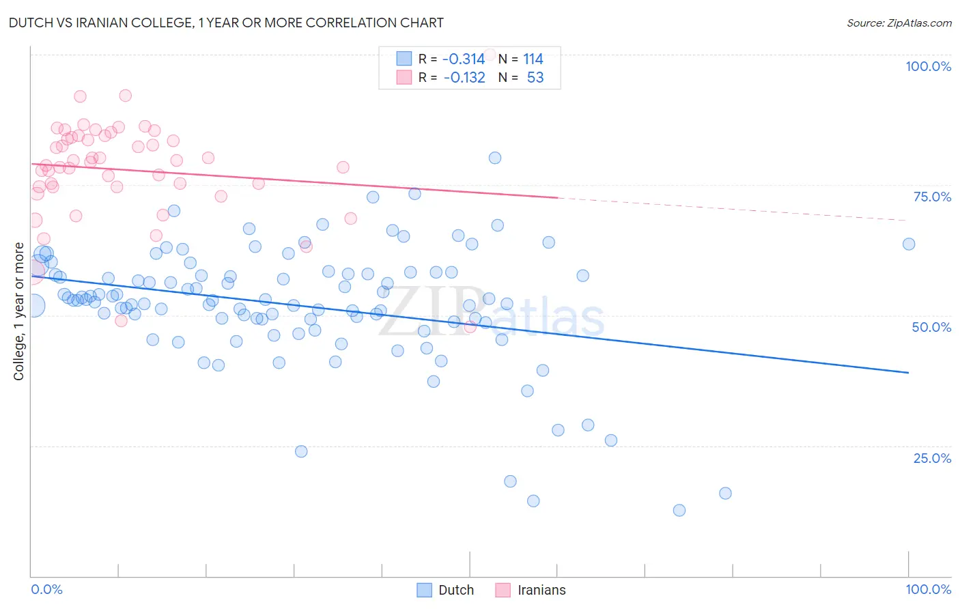The width and height of the screenshot is (960, 609).
Task: Click the rightmost blue data point near 64%
Action: (x=909, y=244)
